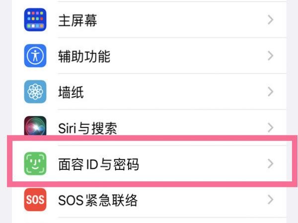Click the pink highlight frame border
This screenshot has width=298, height=223.
[152, 138]
